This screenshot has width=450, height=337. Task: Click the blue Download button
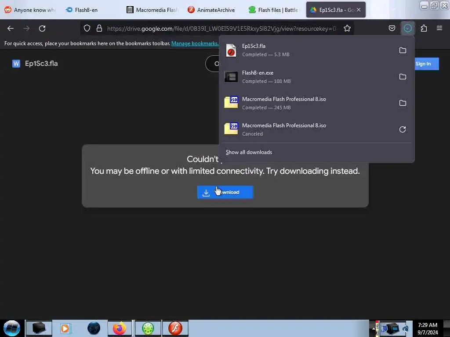225,192
